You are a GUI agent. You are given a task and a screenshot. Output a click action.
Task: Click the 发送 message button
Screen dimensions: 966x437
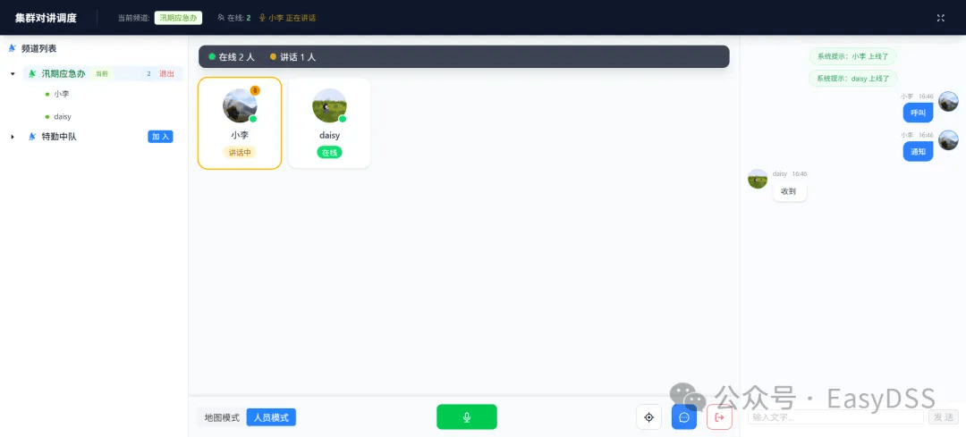944,416
